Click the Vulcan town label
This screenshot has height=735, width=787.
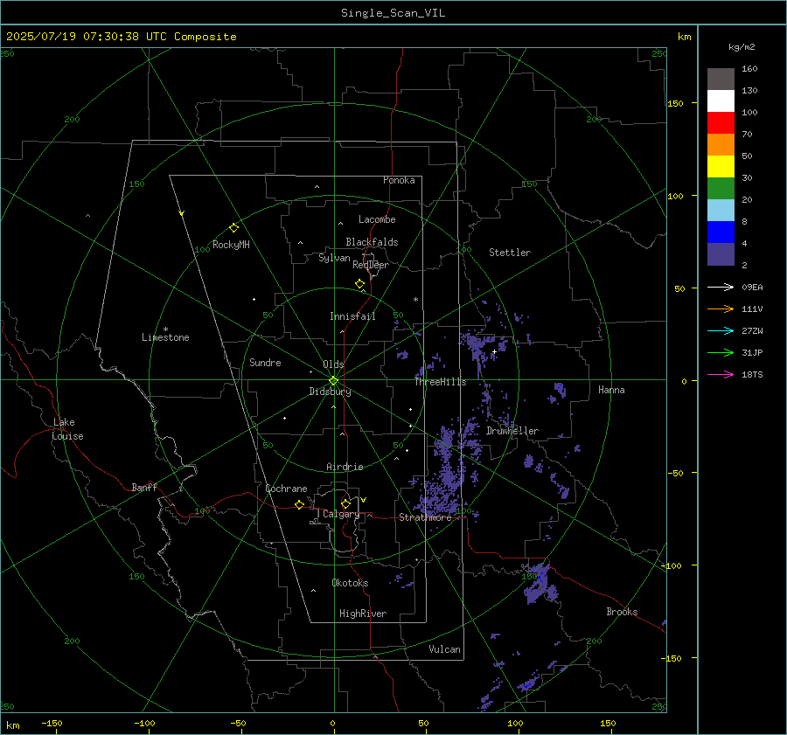click(x=444, y=649)
